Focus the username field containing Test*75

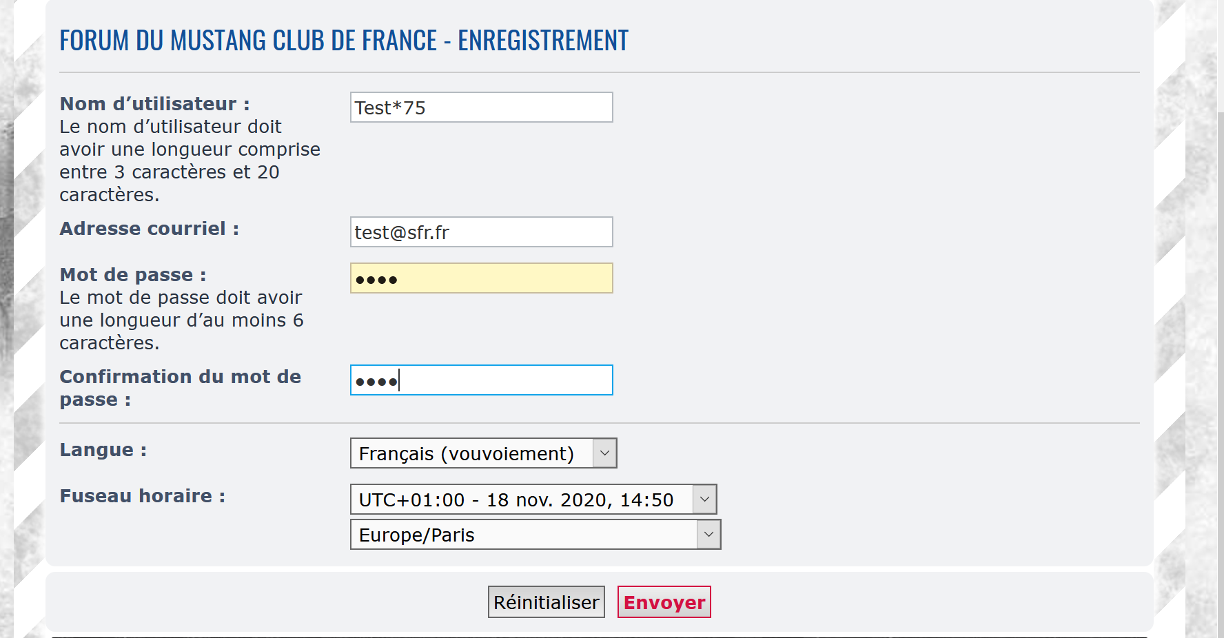[481, 107]
